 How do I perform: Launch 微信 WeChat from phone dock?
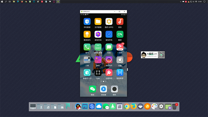[93, 89]
